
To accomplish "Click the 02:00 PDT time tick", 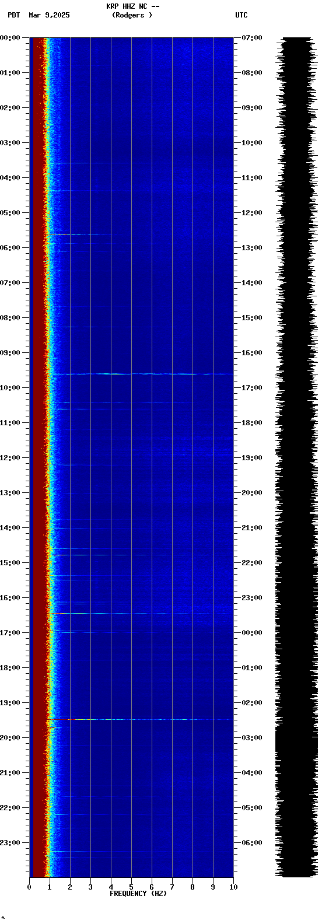I will tap(10, 108).
